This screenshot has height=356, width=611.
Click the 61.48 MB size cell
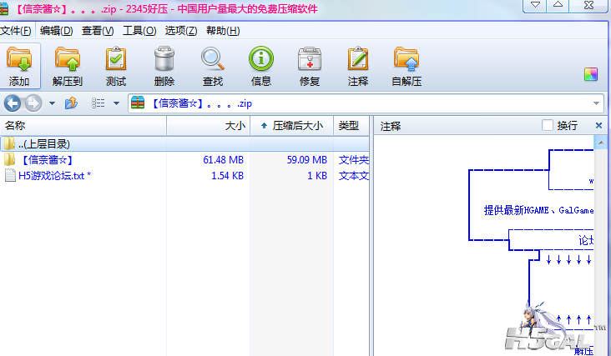(x=223, y=160)
